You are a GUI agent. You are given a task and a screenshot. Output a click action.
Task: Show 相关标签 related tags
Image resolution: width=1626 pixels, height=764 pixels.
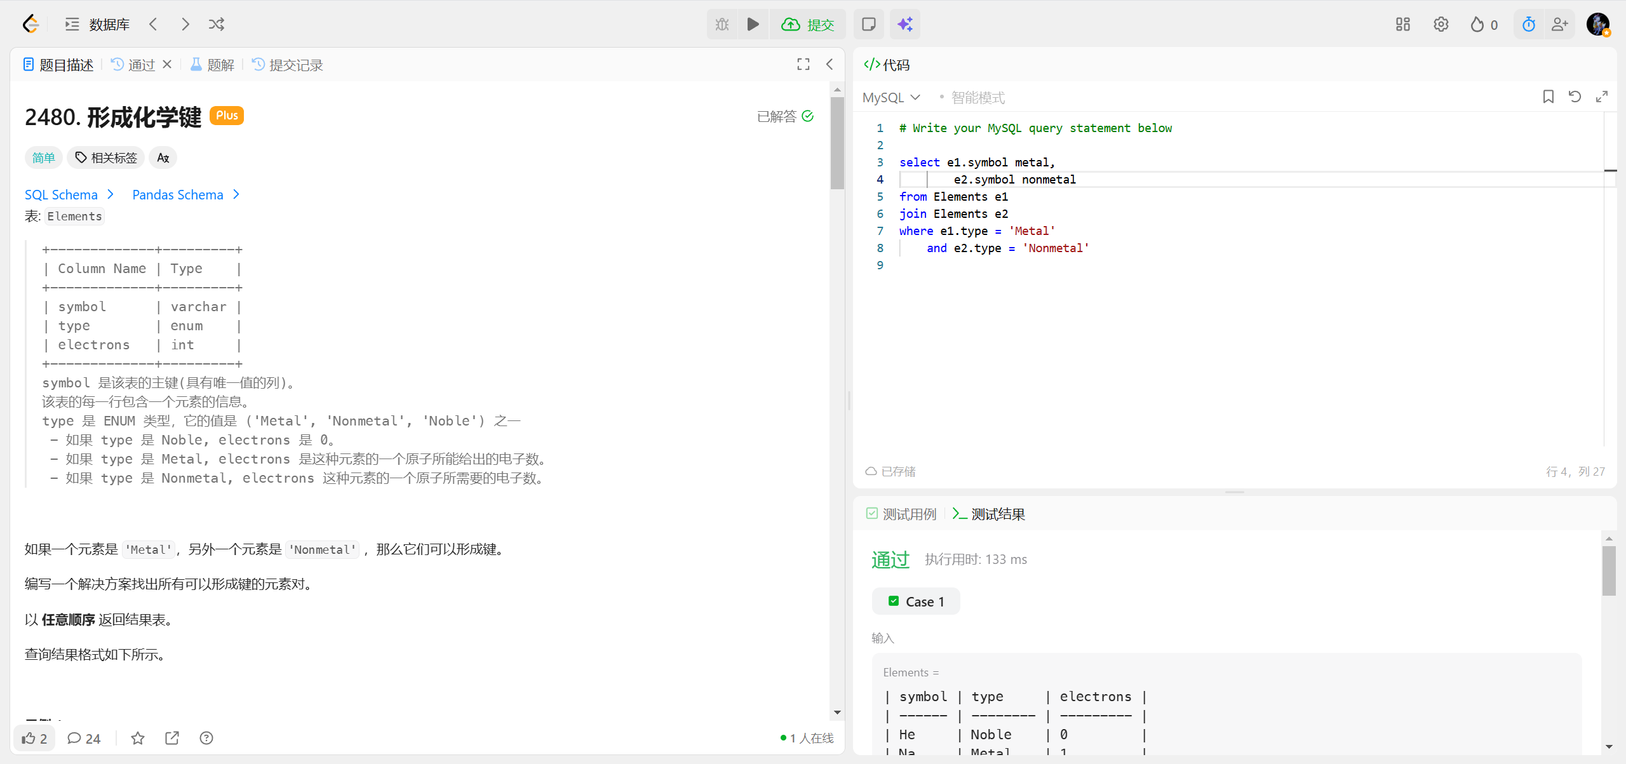coord(106,157)
